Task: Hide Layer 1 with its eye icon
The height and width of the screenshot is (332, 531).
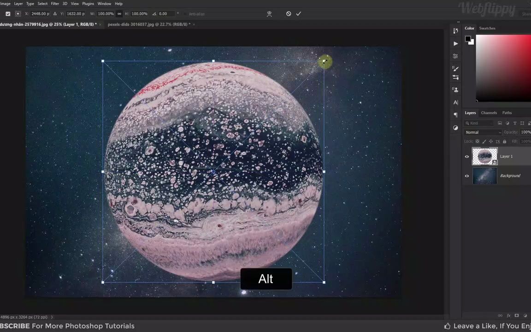Action: [x=467, y=156]
